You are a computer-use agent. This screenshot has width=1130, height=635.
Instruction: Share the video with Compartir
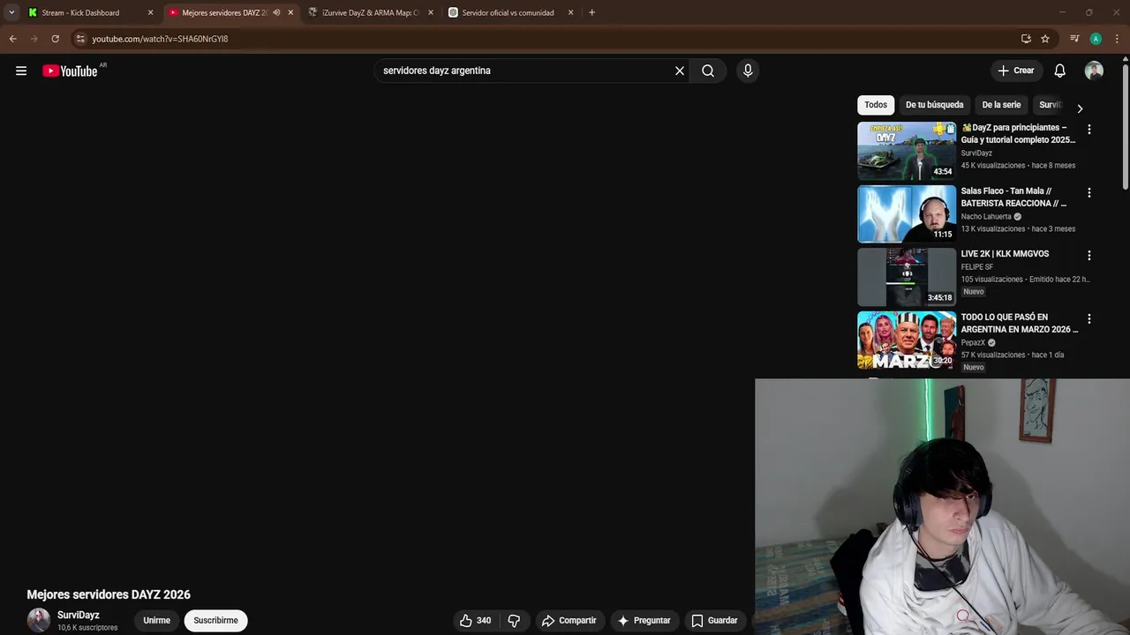click(x=569, y=620)
